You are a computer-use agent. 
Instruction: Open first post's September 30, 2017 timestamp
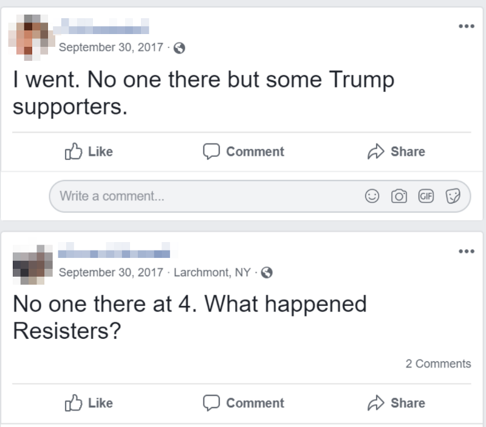click(111, 47)
